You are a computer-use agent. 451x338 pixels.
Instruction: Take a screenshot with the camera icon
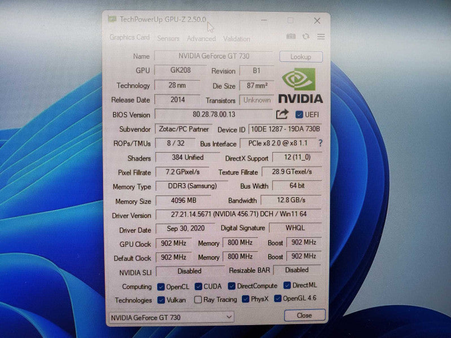pyautogui.click(x=291, y=37)
